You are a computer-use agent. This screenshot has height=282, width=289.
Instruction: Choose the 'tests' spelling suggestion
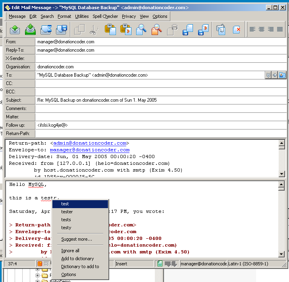(x=80, y=220)
